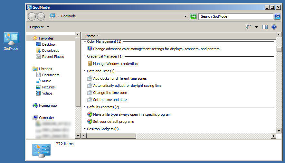Click the navigation pane scroll up arrow
285x163 pixels.
78,35
